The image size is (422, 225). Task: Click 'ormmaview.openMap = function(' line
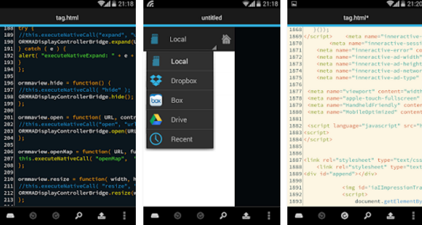pos(76,152)
